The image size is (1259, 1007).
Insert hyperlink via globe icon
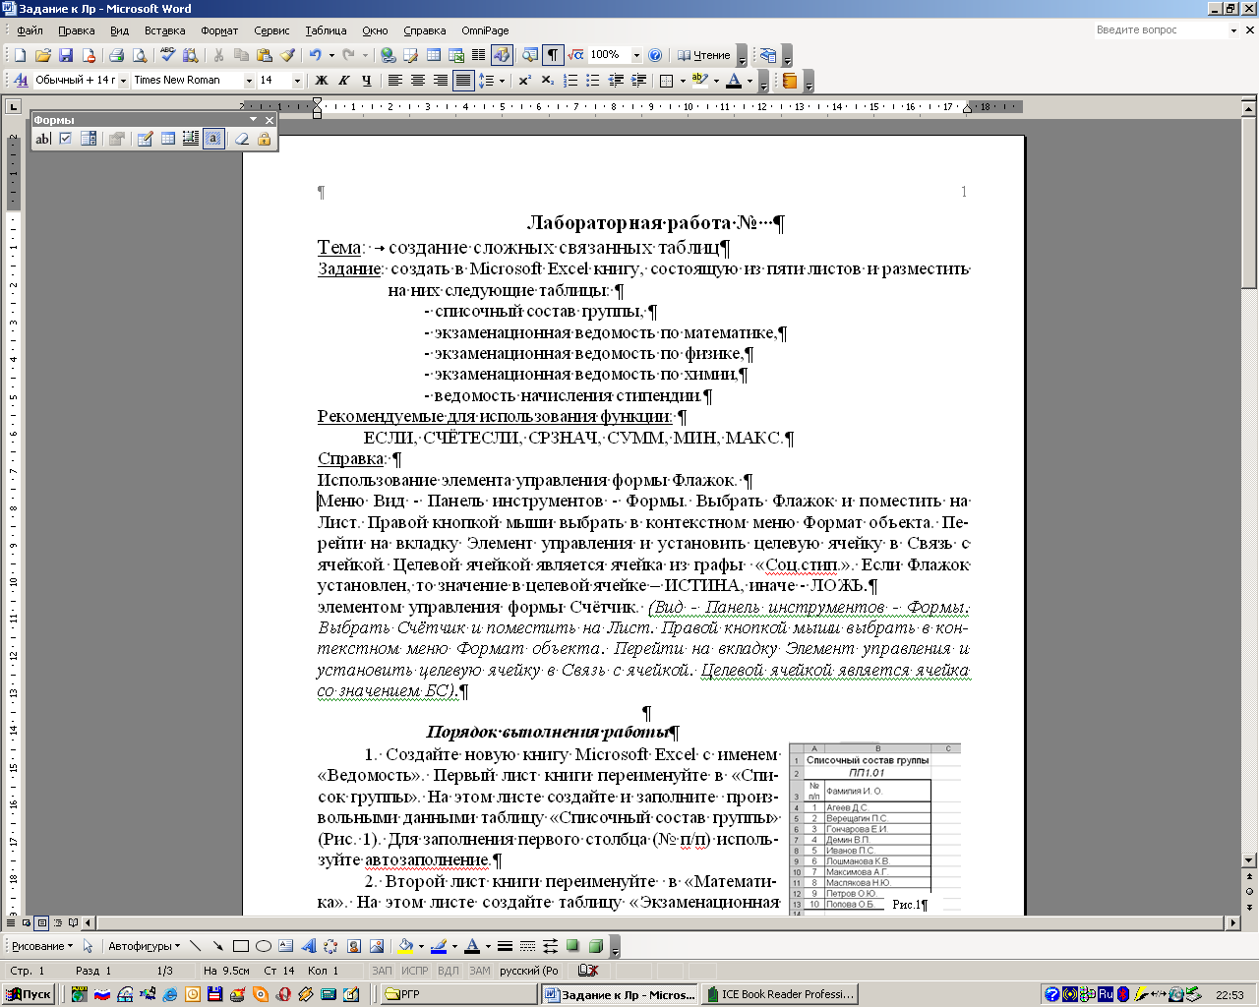(388, 56)
